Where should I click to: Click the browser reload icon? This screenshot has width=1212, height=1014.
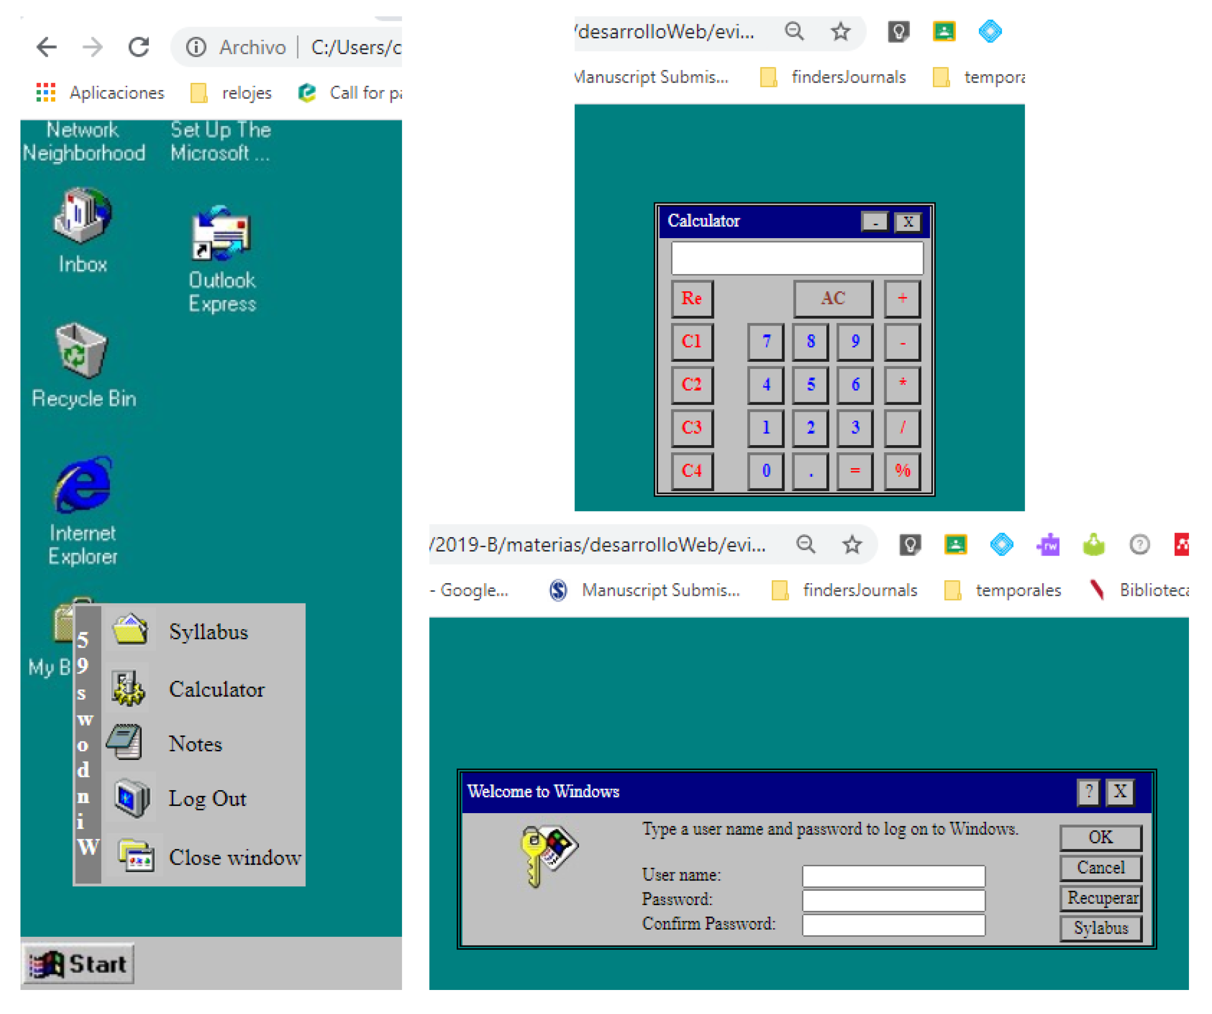click(139, 47)
